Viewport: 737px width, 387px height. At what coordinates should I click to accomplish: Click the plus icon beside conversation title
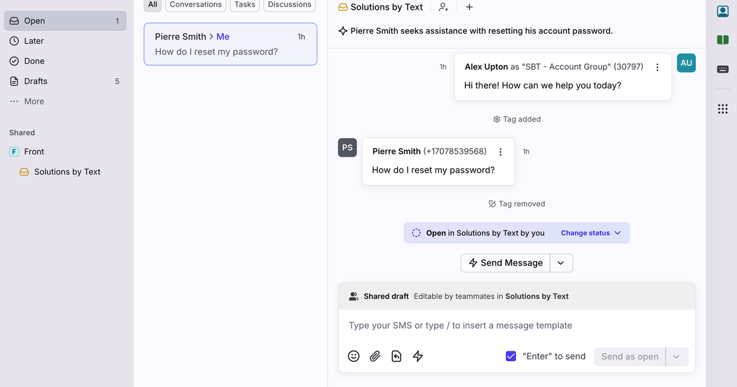pos(469,7)
